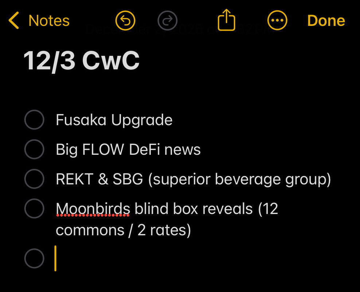
Task: Tick the REKT & SBG checklist circle
Action: (34, 179)
